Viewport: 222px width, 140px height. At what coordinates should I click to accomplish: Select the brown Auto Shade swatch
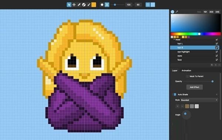pos(187,106)
